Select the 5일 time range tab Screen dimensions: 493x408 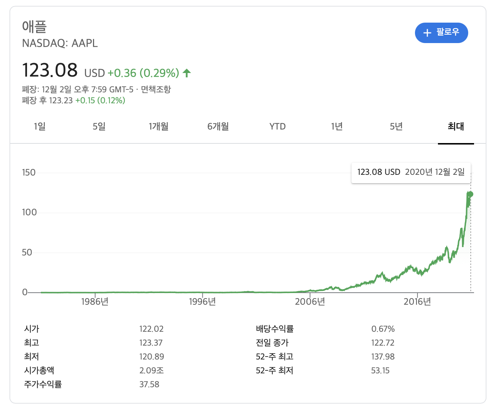99,127
